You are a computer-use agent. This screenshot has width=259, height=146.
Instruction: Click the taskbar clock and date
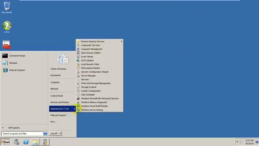pyautogui.click(x=249, y=142)
